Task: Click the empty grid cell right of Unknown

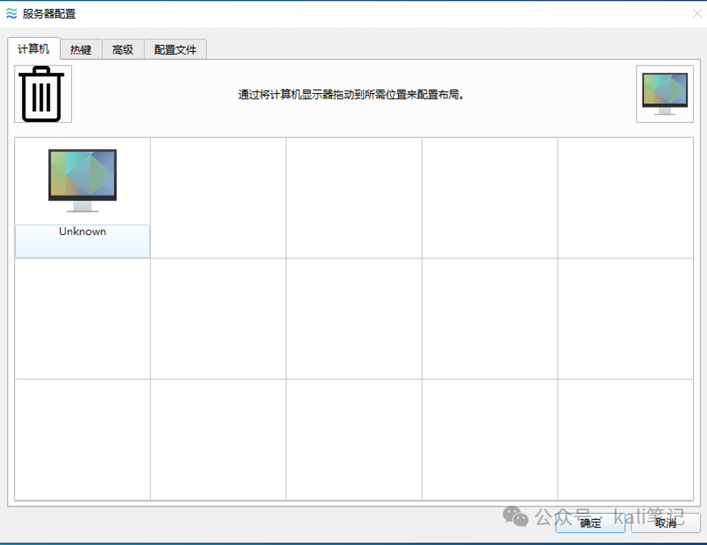Action: pyautogui.click(x=217, y=197)
